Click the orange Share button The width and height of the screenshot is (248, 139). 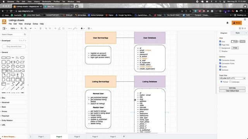tap(237, 23)
